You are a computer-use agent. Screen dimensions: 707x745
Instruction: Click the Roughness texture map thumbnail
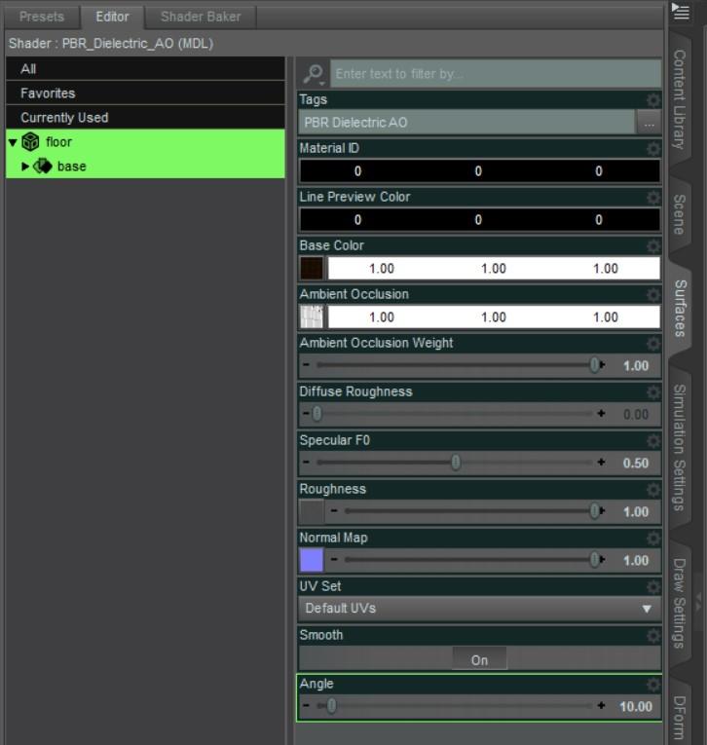(312, 511)
